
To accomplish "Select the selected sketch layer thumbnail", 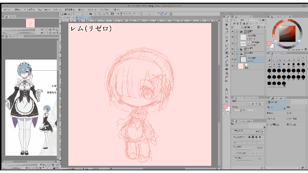I will coord(243,59).
